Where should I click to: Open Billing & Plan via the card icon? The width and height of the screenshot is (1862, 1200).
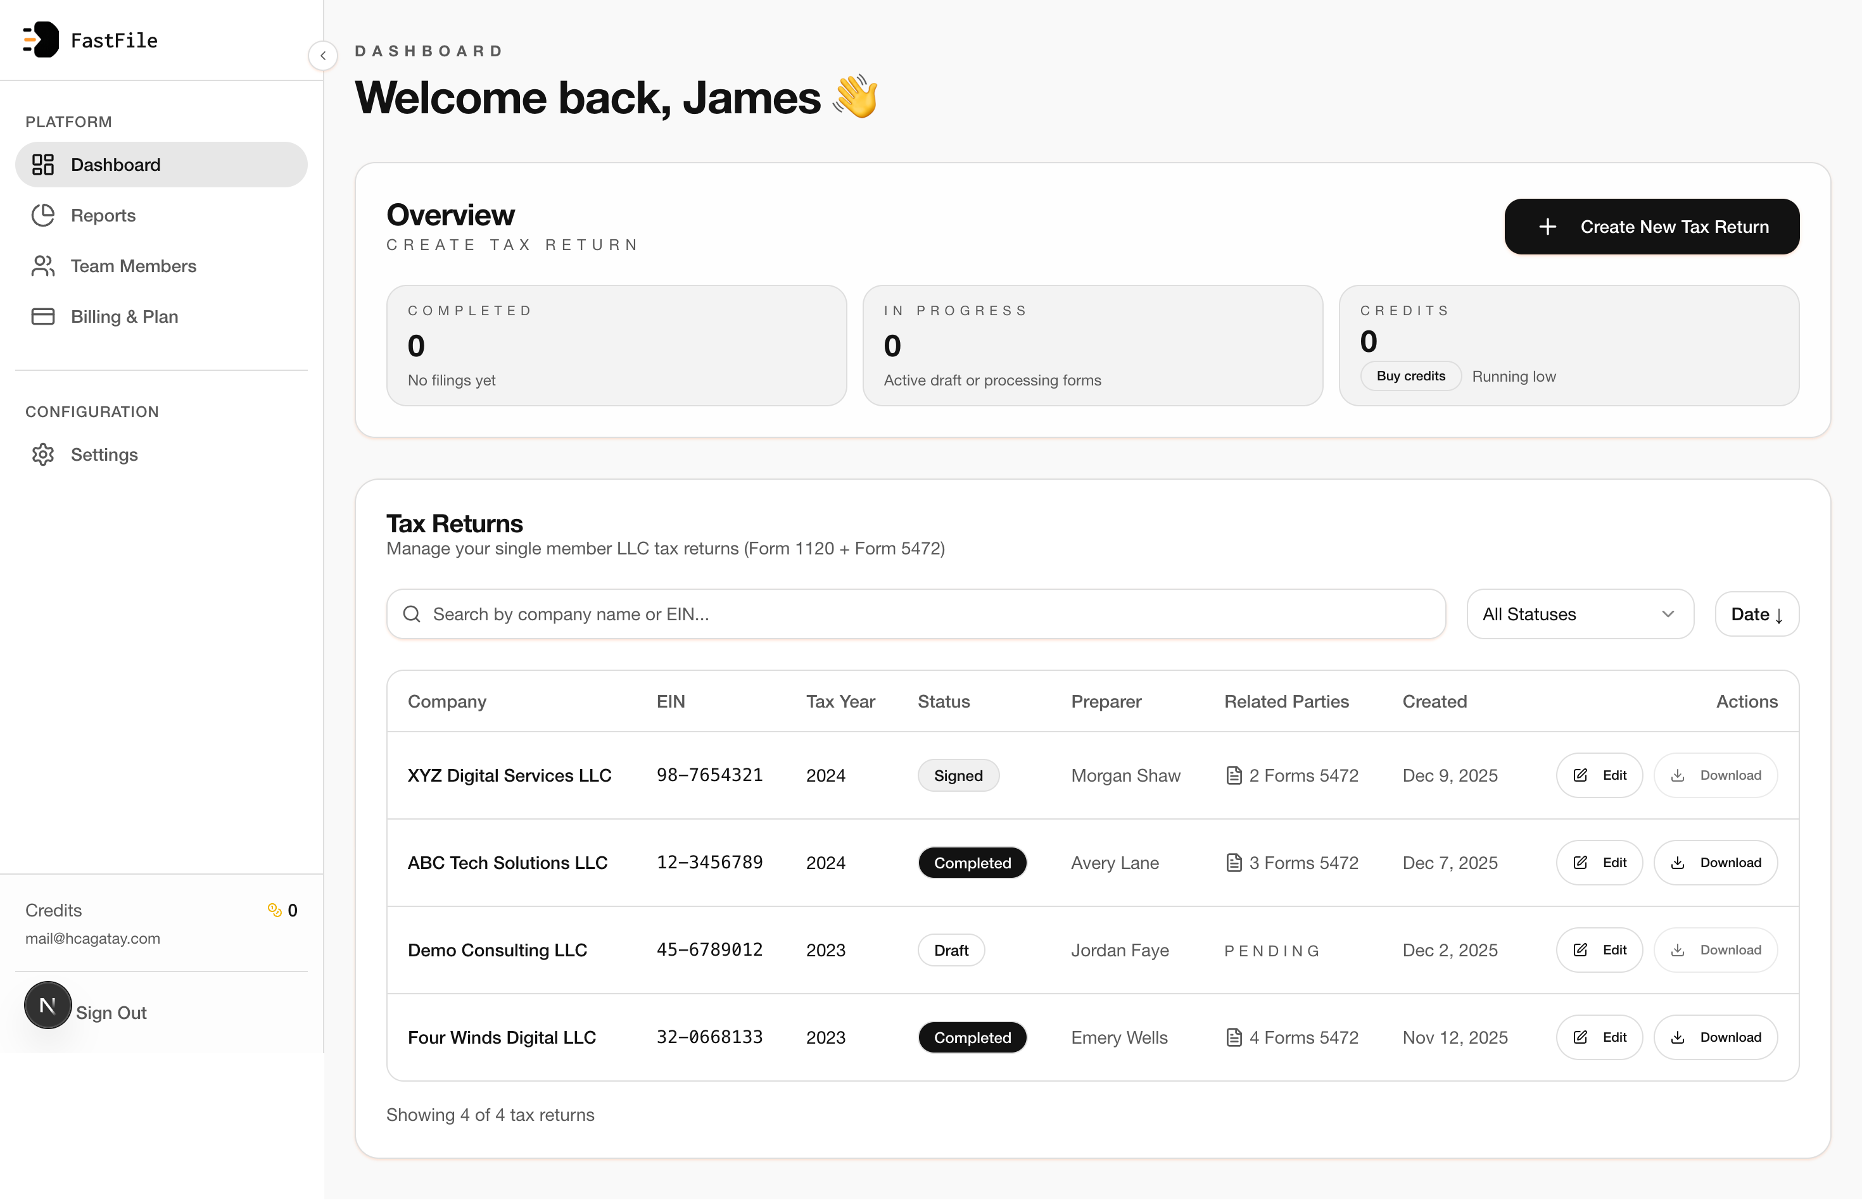coord(43,316)
